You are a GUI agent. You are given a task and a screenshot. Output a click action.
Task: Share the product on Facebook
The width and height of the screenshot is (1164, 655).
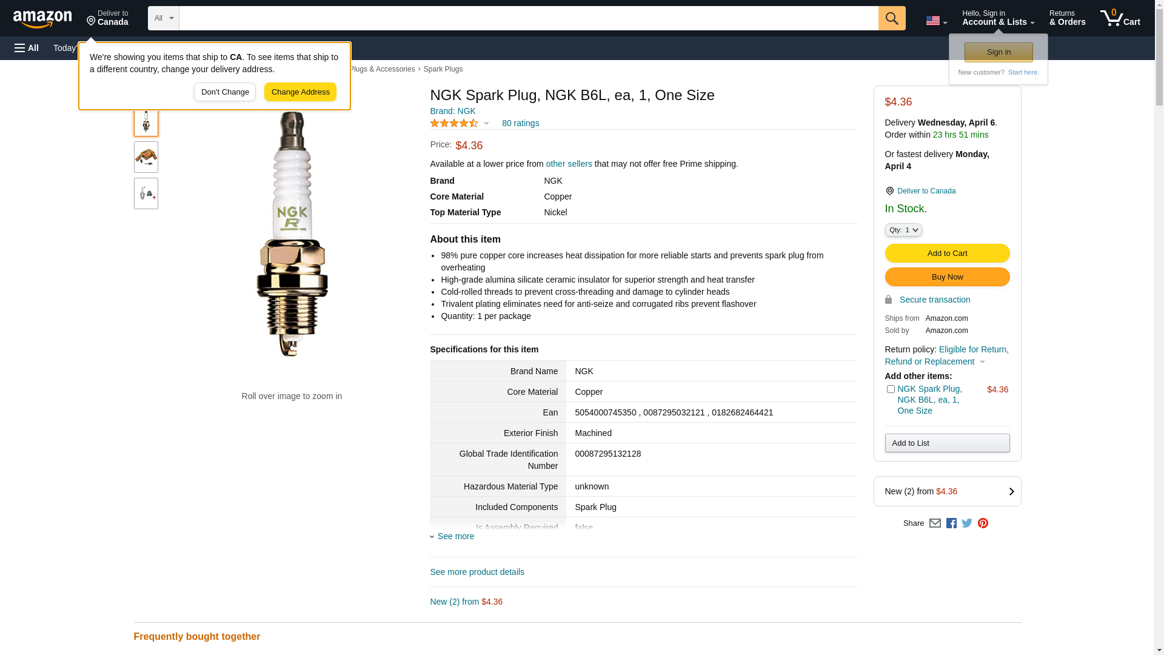click(951, 523)
